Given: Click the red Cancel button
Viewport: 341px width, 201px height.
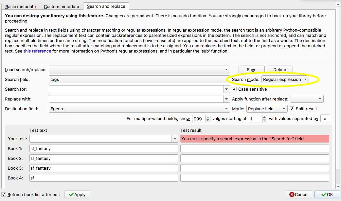Looking at the screenshot, I should point(299,194).
